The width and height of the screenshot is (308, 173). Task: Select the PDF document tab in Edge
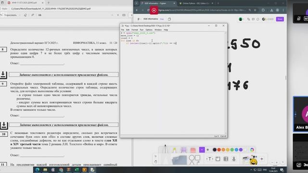click(x=26, y=3)
